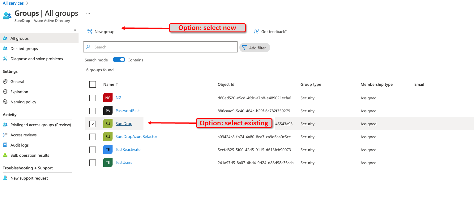Viewport: 474px width, 199px height.
Task: Click the New support request icon
Action: (5, 178)
